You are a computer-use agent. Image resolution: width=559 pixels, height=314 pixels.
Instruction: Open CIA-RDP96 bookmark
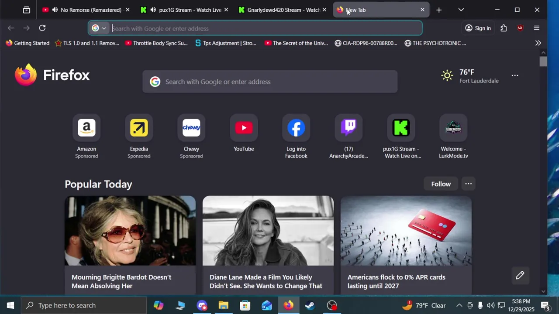[366, 43]
